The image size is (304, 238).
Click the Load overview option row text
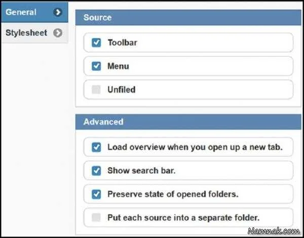[195, 147]
